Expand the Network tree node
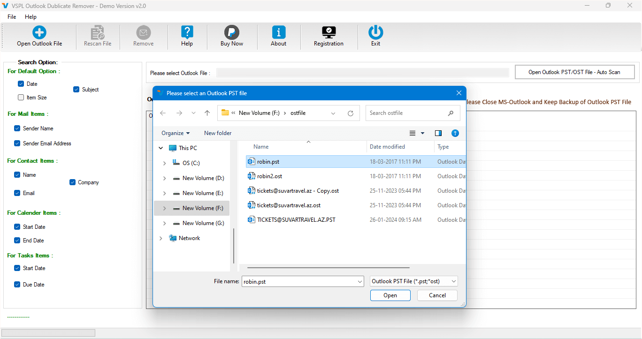 [161, 238]
